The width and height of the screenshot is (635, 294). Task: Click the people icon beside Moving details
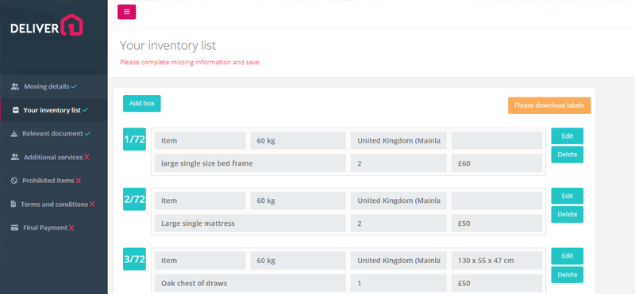tap(15, 86)
